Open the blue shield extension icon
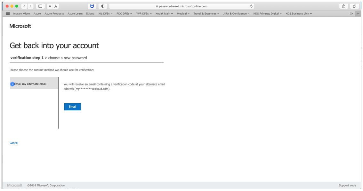This screenshot has width=363, height=191. tap(92, 6)
